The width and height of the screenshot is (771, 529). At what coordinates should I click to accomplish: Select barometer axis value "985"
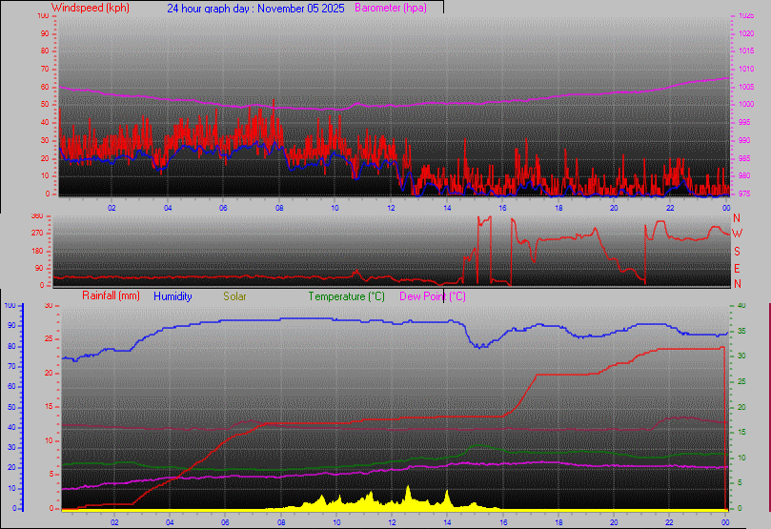[744, 159]
